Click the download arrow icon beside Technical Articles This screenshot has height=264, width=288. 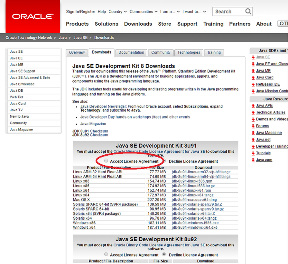coord(253,112)
